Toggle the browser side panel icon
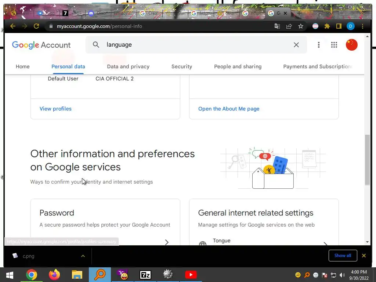Screen dimensions: 376x282 pos(339,26)
